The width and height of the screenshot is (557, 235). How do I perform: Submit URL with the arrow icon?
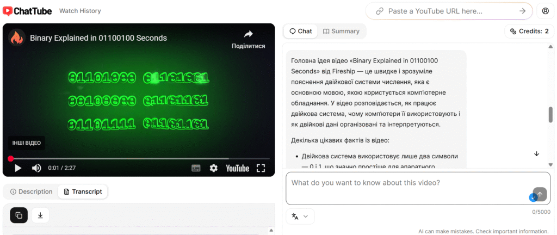(x=522, y=11)
